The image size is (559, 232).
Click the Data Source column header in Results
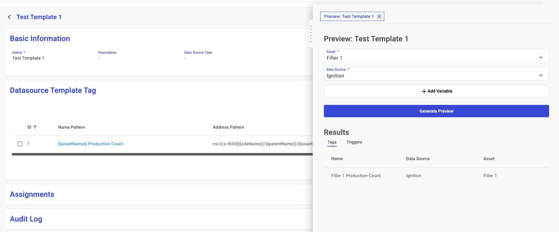coord(418,159)
